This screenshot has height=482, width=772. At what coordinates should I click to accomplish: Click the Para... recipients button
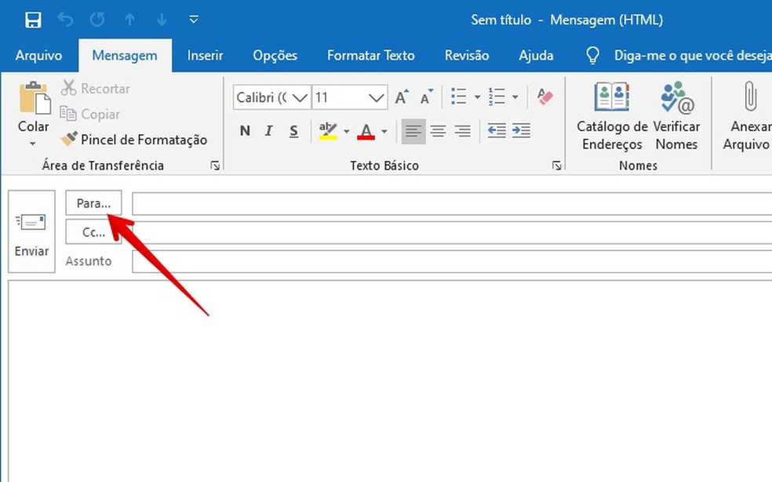point(93,203)
